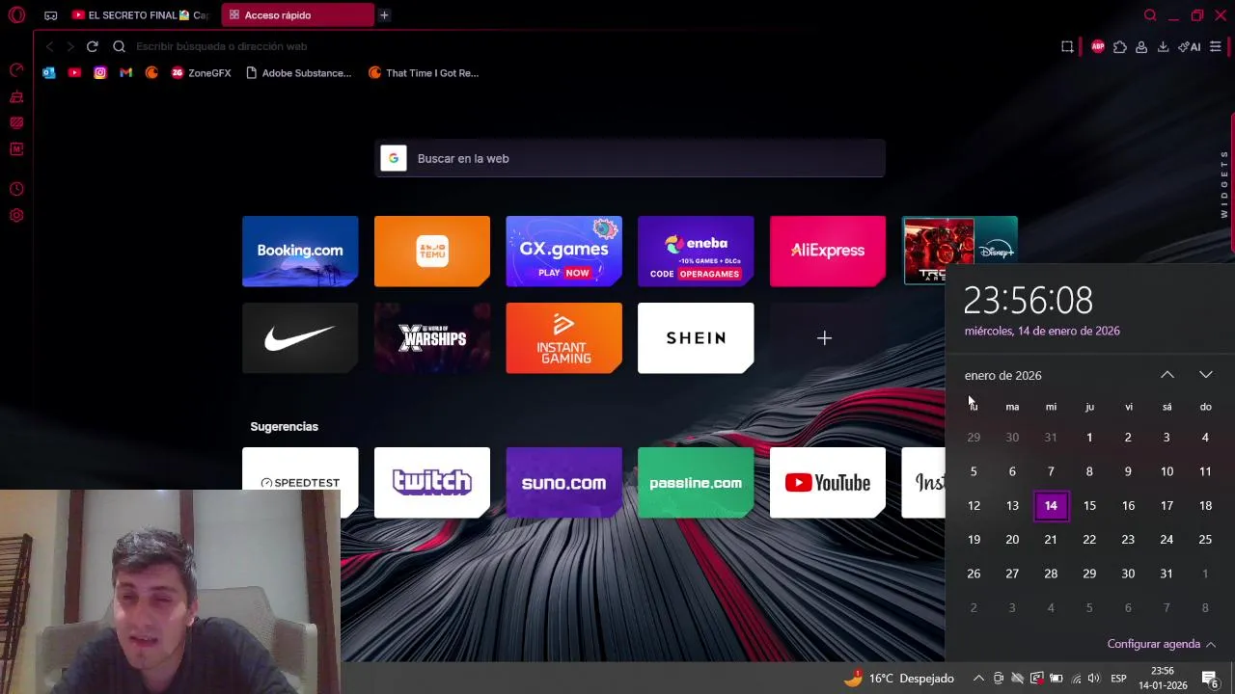Open the AI assistant button
1235x694 pixels.
tap(1189, 46)
